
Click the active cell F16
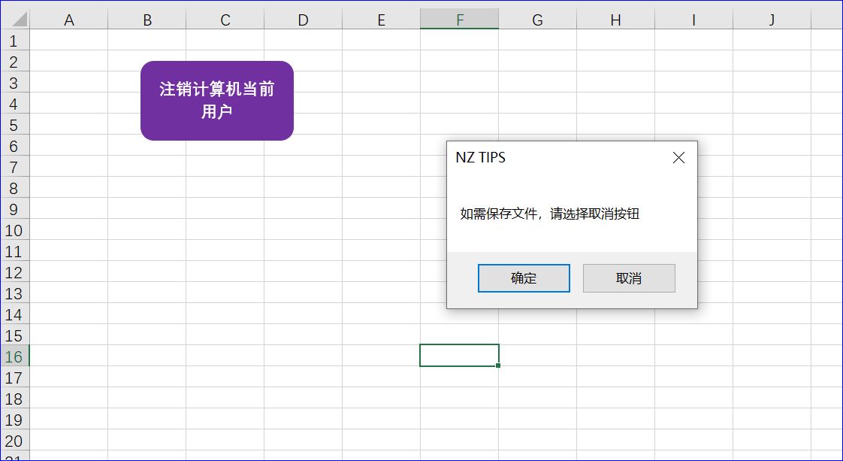coord(459,356)
